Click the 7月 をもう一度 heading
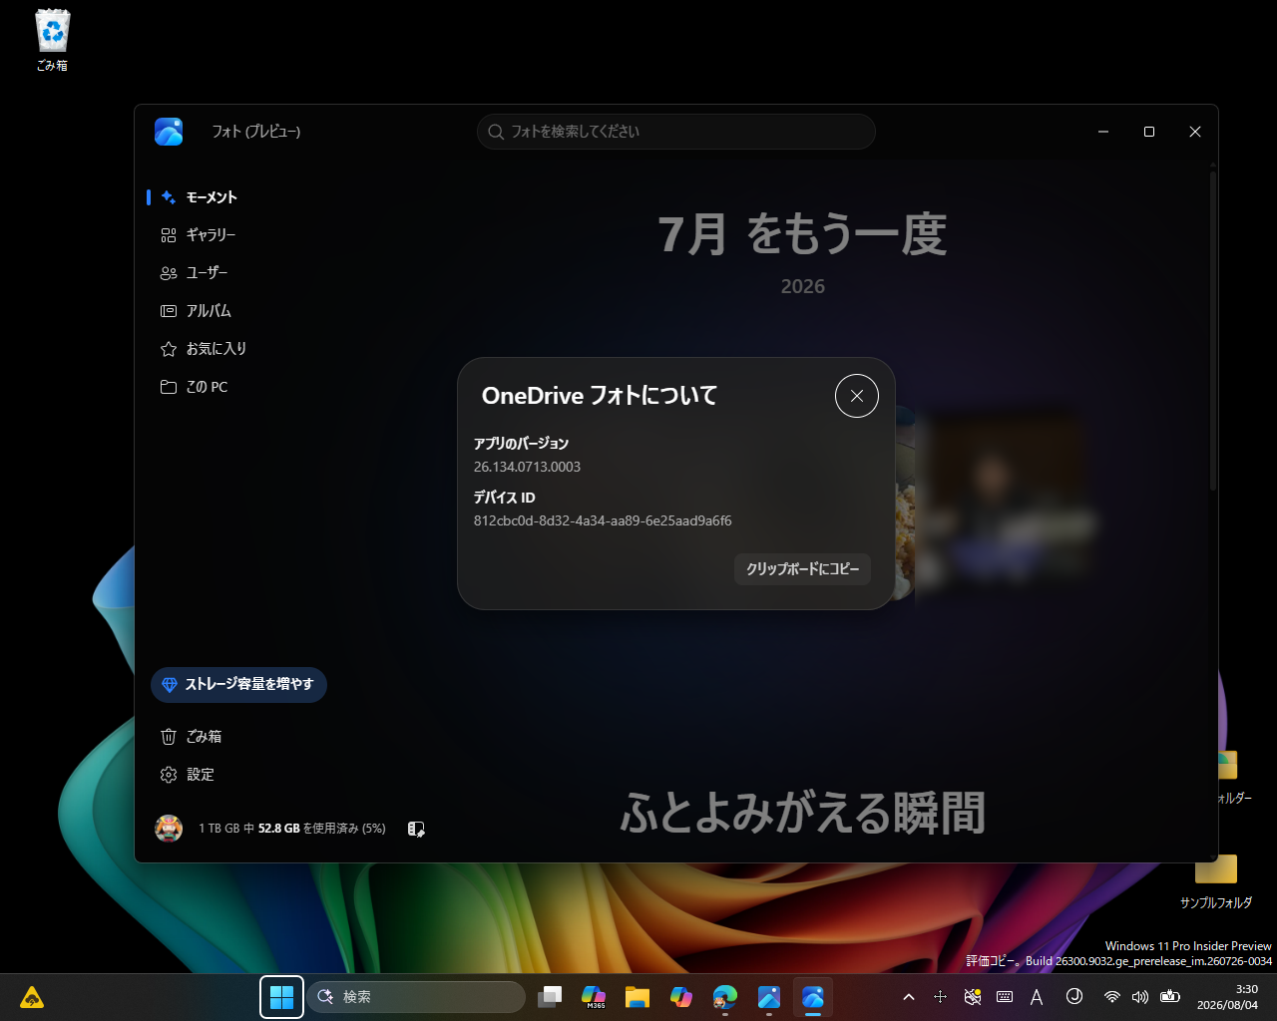 tap(802, 235)
